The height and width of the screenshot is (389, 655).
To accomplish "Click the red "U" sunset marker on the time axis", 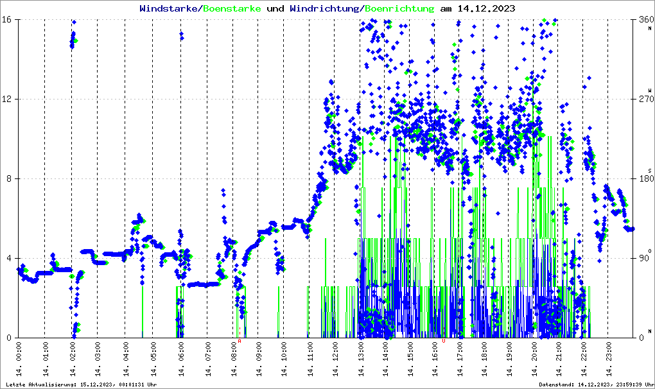I will point(443,341).
